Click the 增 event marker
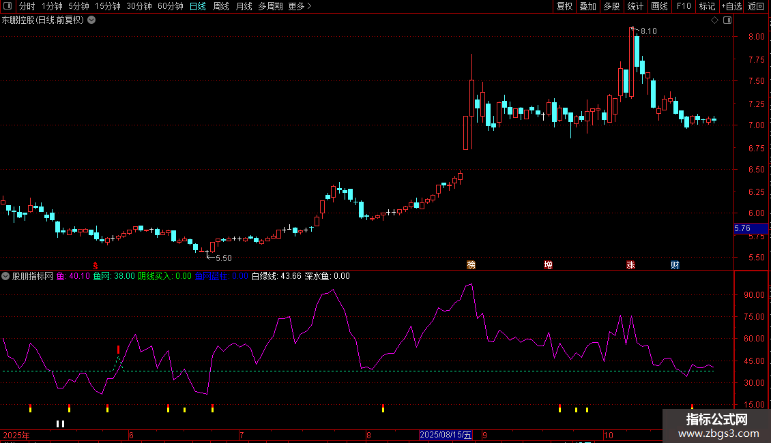The image size is (771, 443). pos(549,264)
